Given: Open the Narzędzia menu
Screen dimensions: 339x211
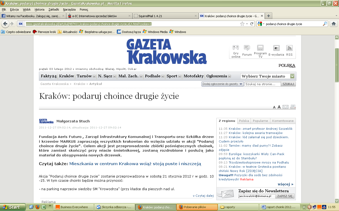Looking at the screenshot, I should point(69,9).
